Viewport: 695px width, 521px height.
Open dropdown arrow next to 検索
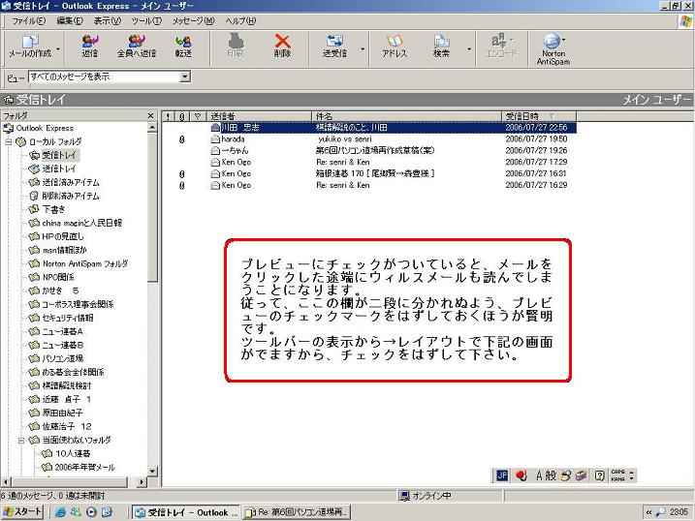[469, 49]
